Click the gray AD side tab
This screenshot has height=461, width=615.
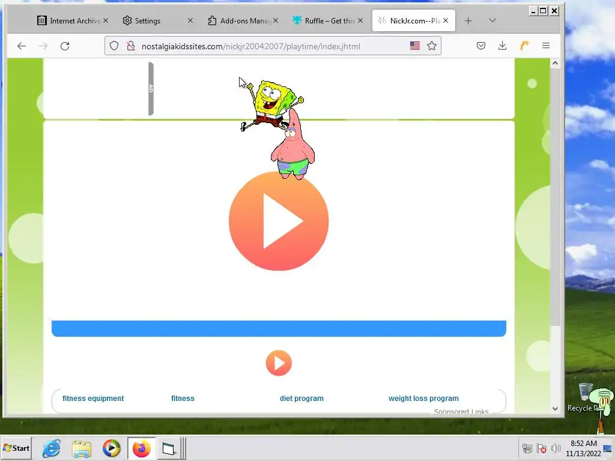click(151, 89)
